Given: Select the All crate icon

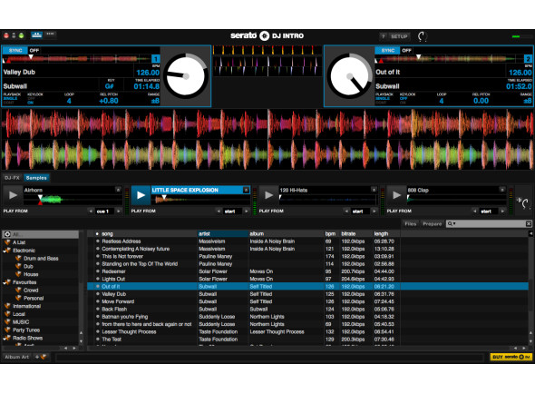Looking at the screenshot, I should pyautogui.click(x=7, y=234).
